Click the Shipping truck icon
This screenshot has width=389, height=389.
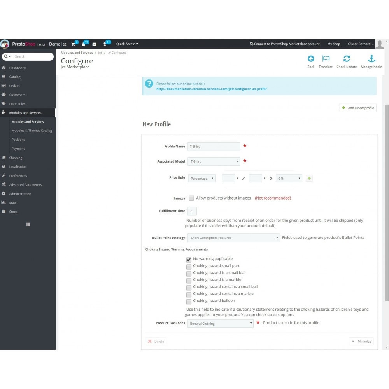[4, 158]
